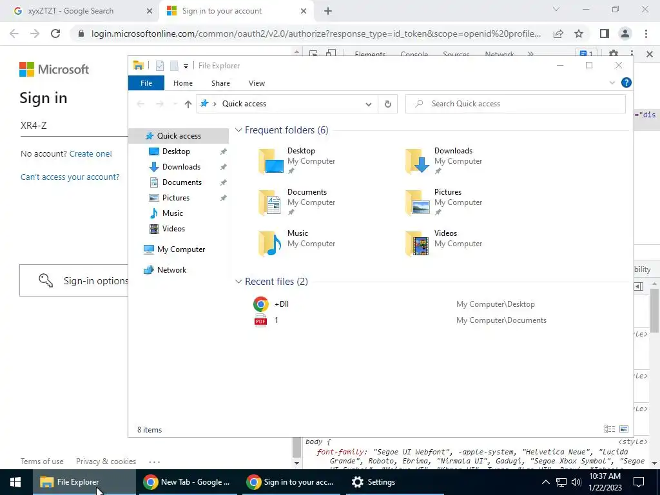Close the Sign in to your account tab
Viewport: 660px width, 495px height.
[x=304, y=11]
